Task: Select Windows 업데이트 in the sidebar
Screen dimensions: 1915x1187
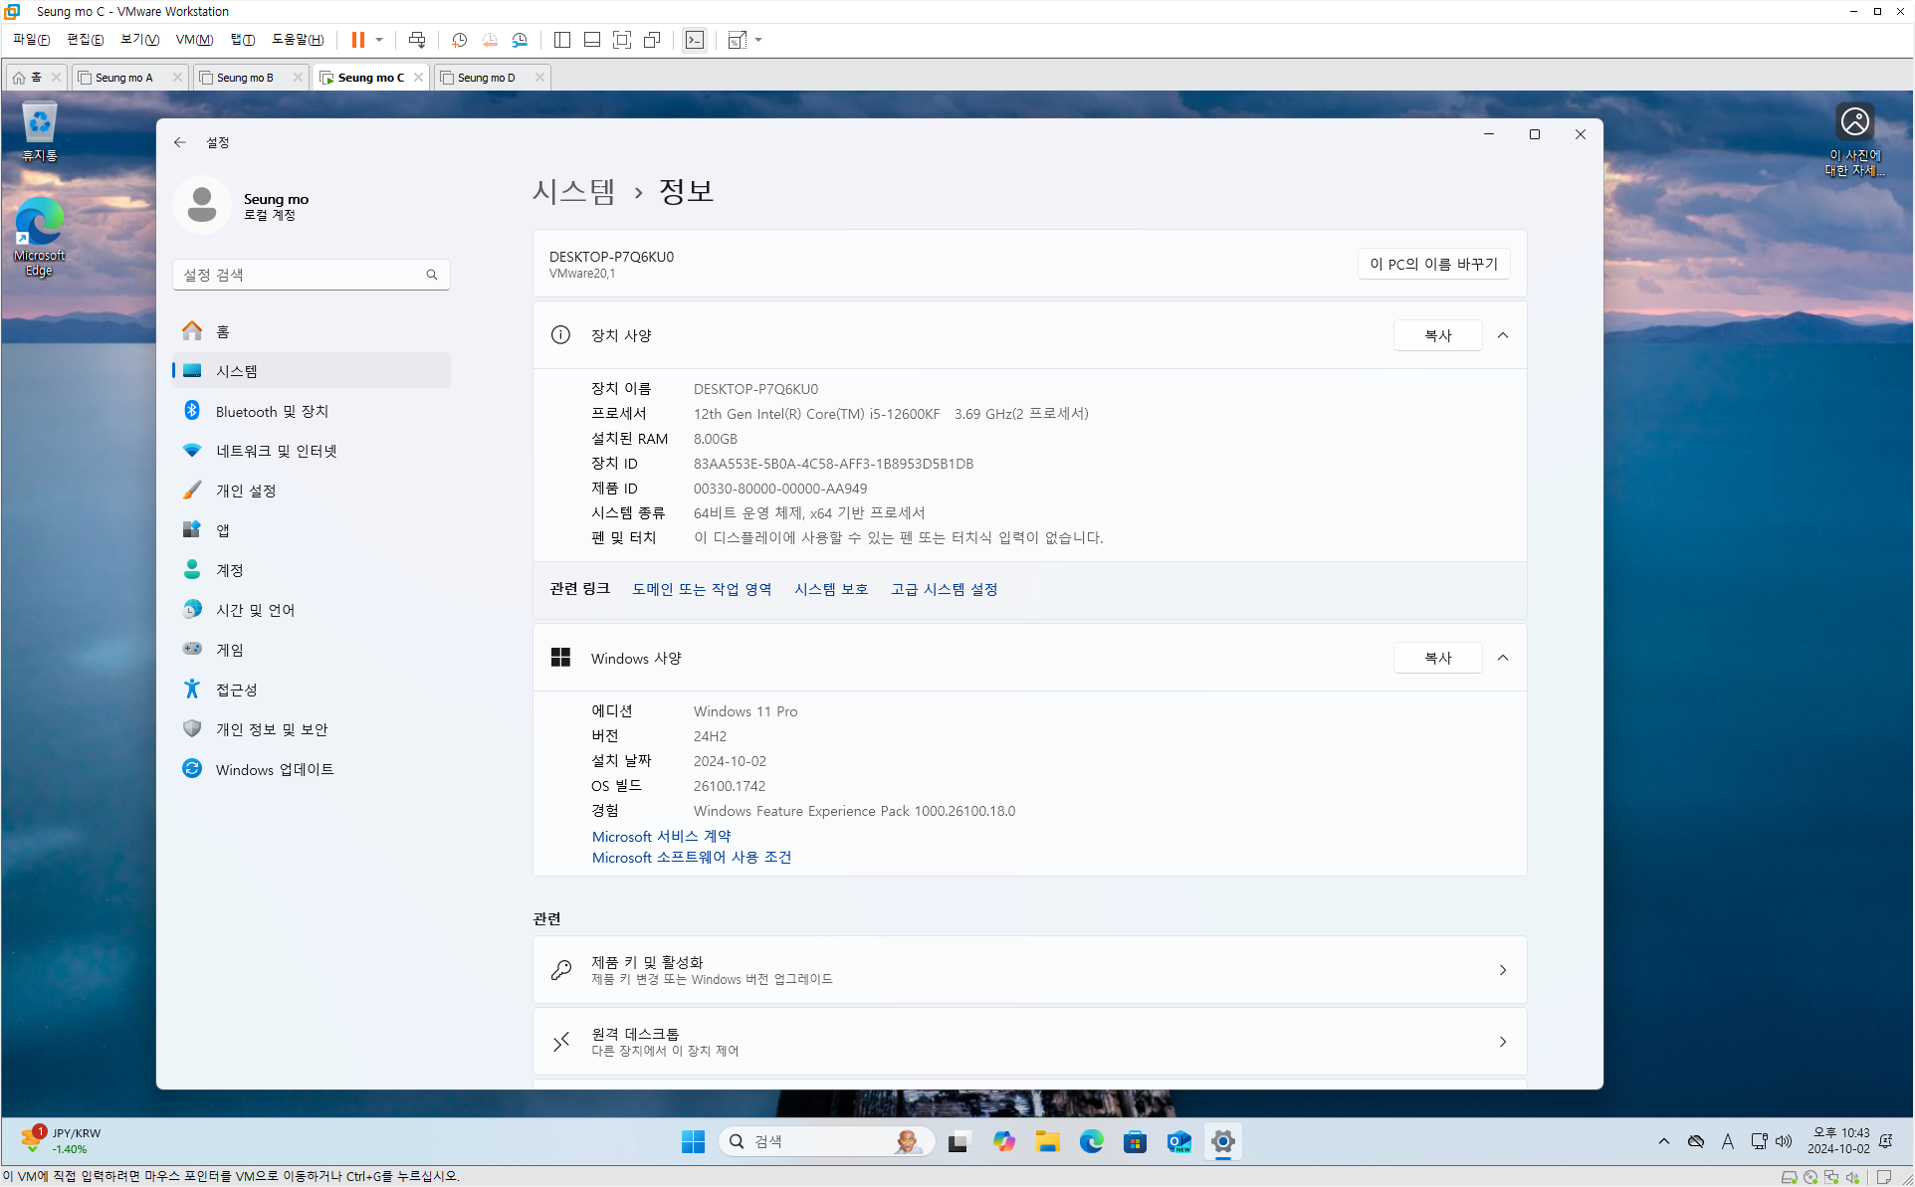Action: 275,769
